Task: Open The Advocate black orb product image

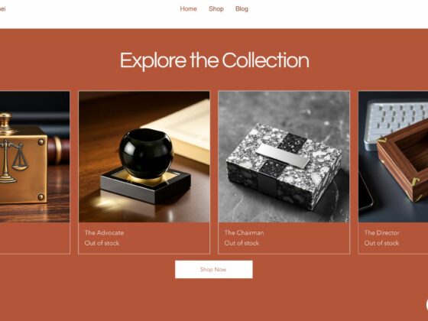Action: [144, 157]
